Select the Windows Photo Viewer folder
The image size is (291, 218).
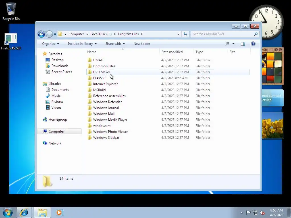pos(168,132)
